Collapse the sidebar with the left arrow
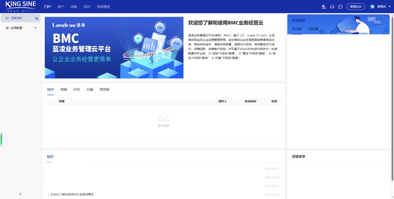 [x=21, y=194]
